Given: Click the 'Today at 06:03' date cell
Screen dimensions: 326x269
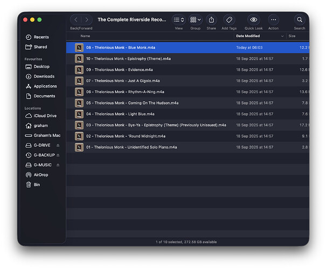Looking at the screenshot, I should 249,47.
